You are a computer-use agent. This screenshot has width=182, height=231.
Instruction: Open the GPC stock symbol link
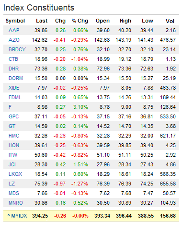(x=13, y=116)
